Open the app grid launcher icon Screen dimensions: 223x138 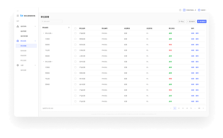(18, 15)
